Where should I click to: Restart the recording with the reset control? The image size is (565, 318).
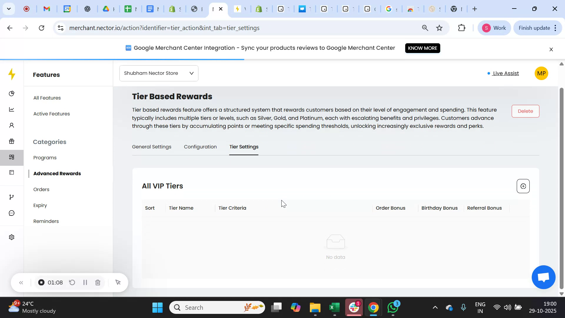[72, 282]
